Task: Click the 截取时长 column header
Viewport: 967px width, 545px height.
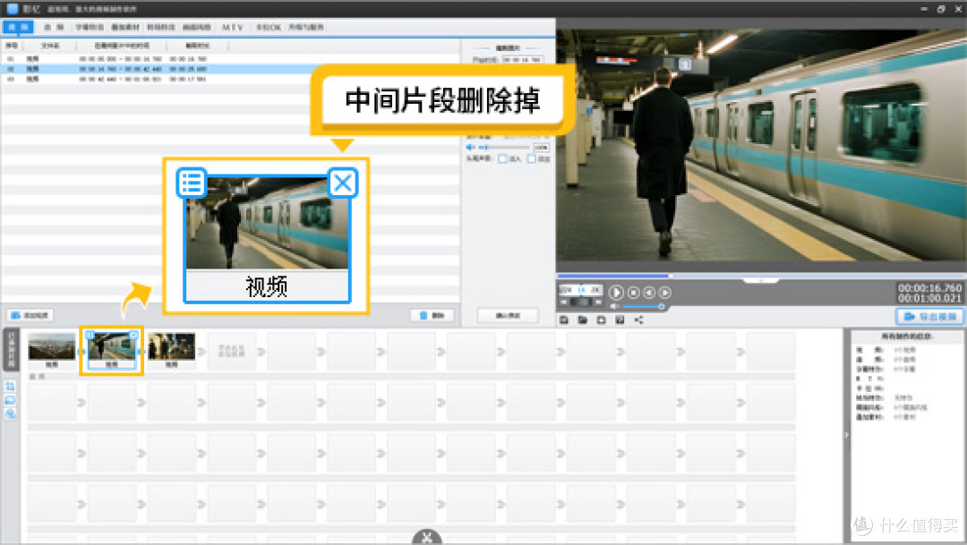Action: tap(197, 47)
